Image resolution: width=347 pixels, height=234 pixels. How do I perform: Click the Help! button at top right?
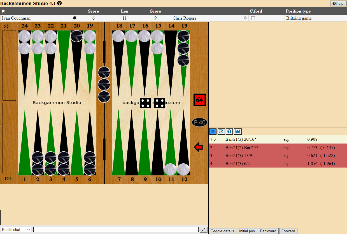click(x=338, y=3)
